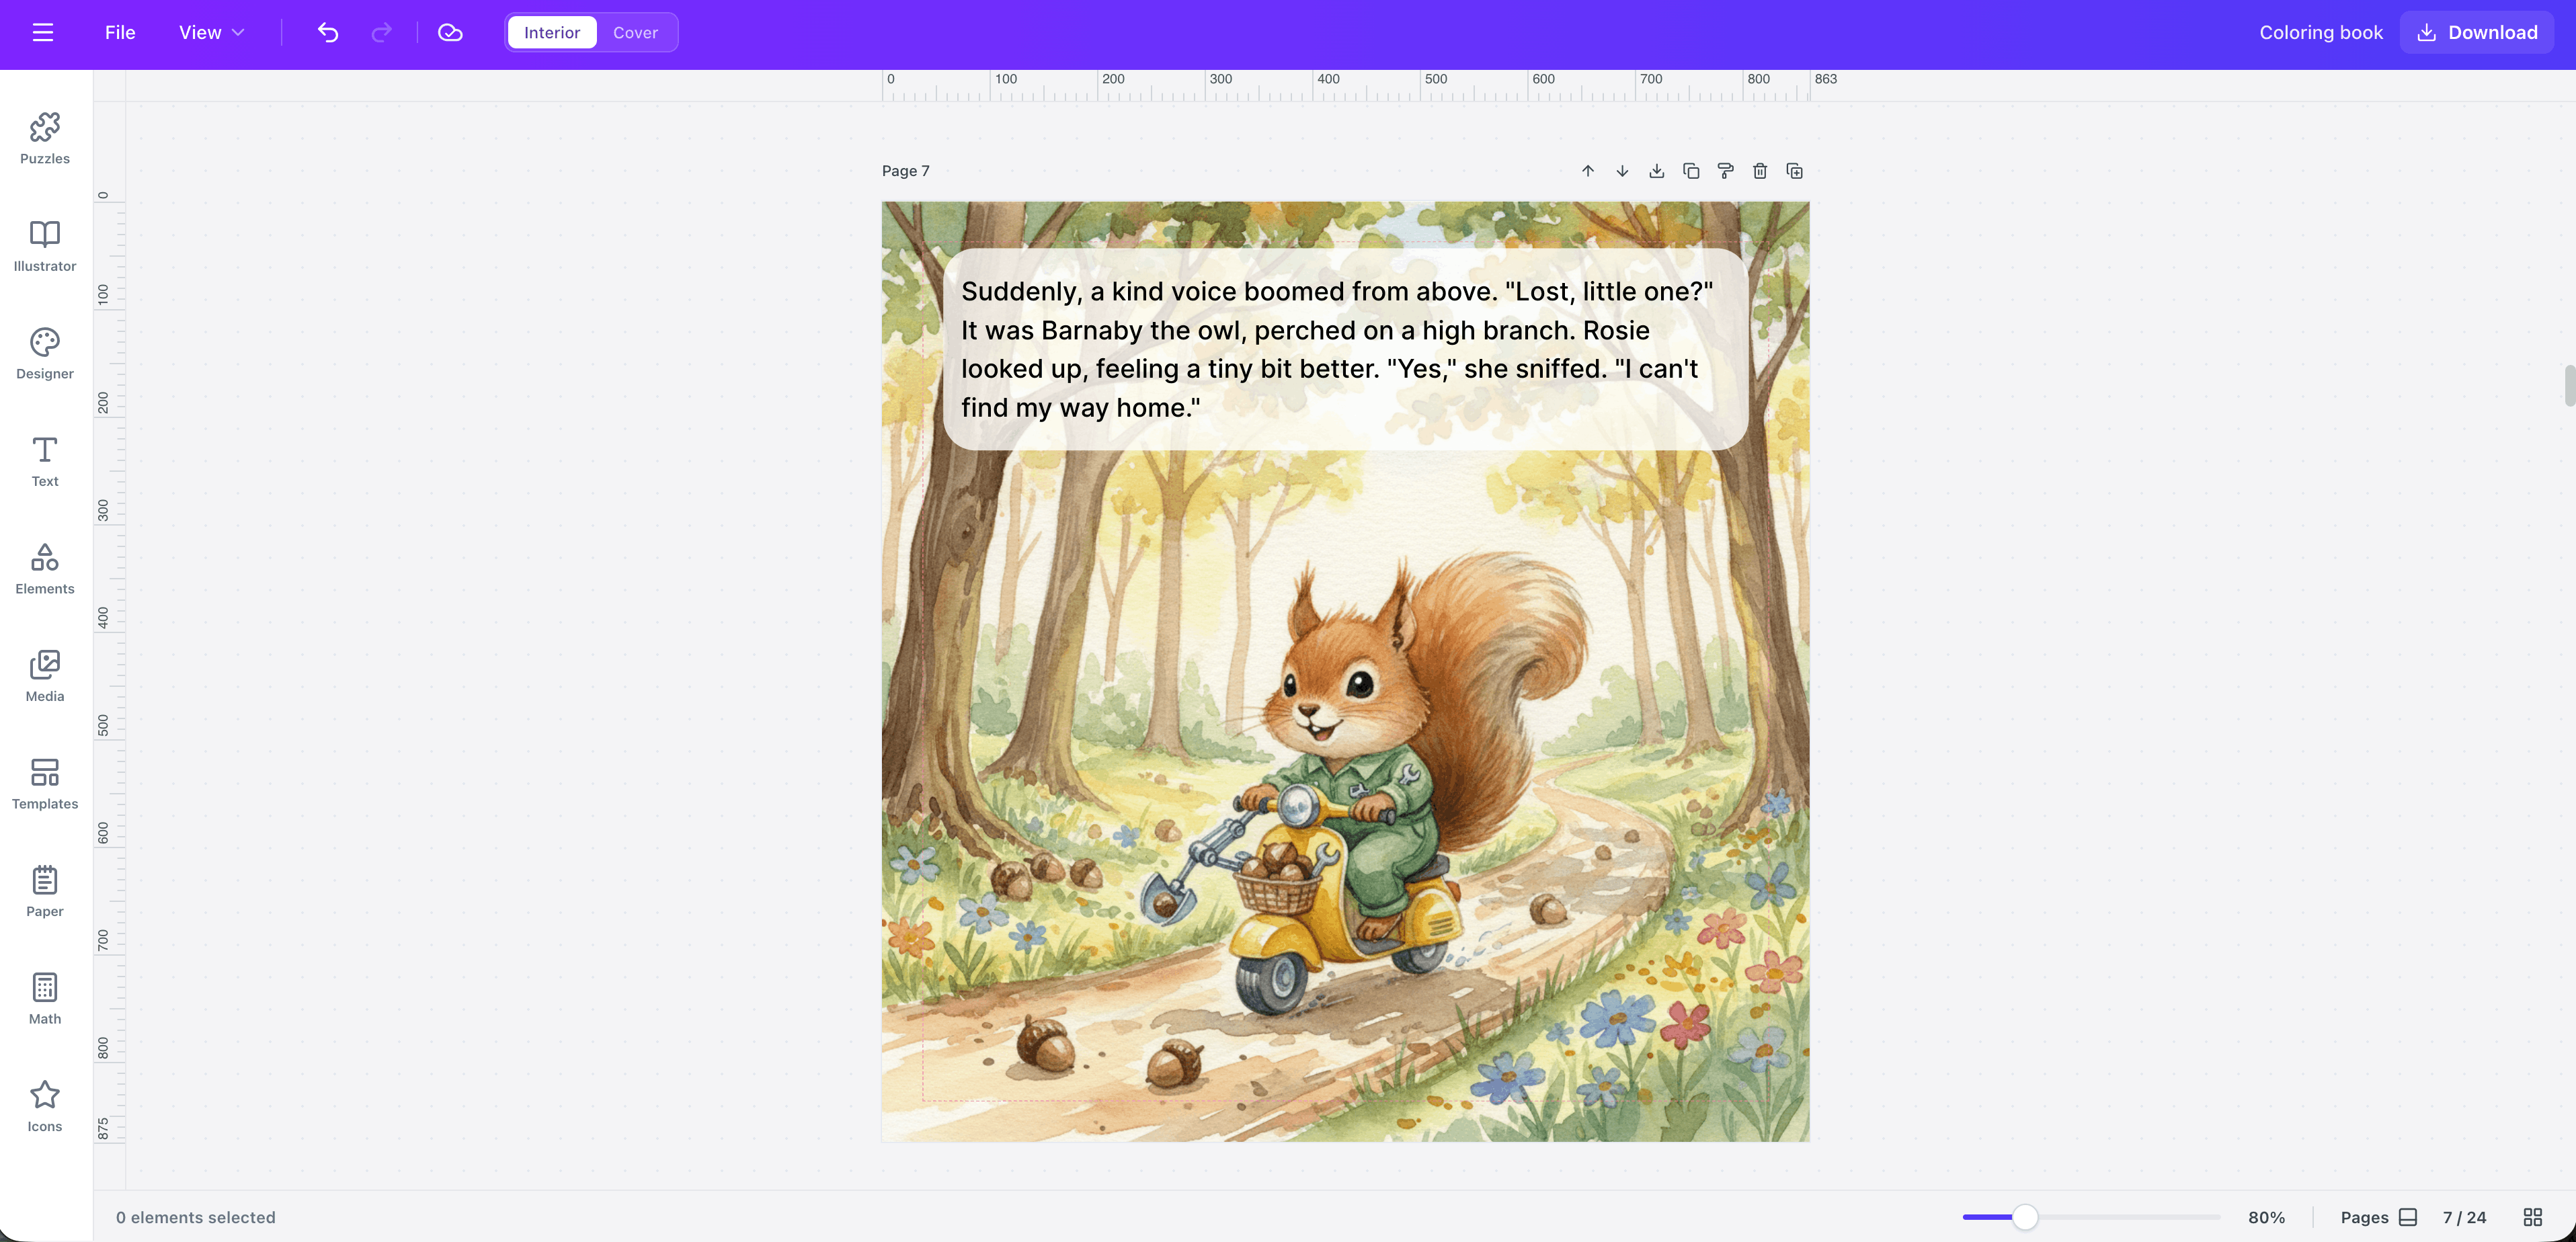Delete Page 7 using the trash icon
This screenshot has width=2576, height=1242.
click(1760, 170)
